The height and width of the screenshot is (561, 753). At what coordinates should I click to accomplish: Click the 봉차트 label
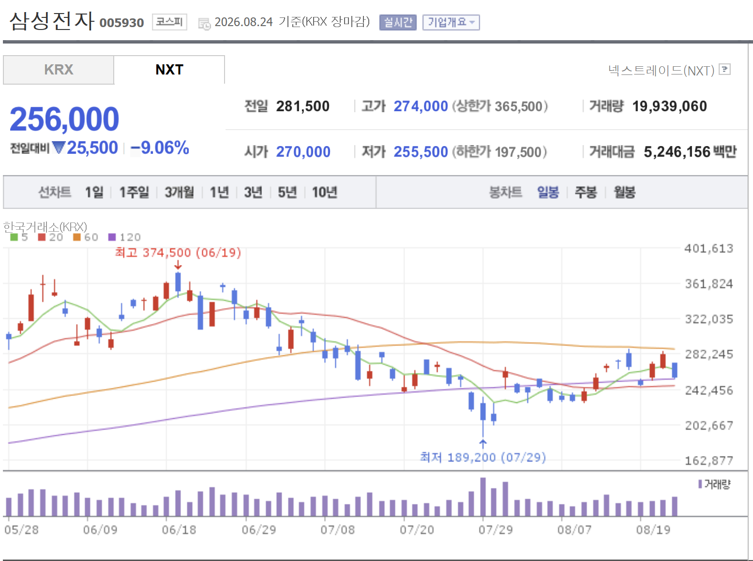[x=505, y=192]
